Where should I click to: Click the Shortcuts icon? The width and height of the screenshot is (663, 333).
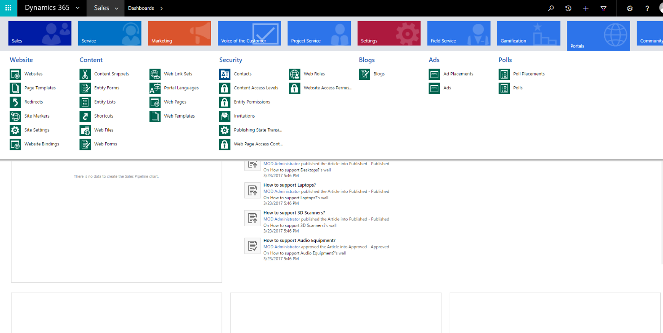click(x=85, y=116)
